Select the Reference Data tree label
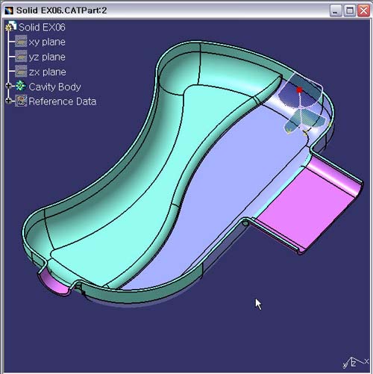This screenshot has height=374, width=373. click(62, 102)
